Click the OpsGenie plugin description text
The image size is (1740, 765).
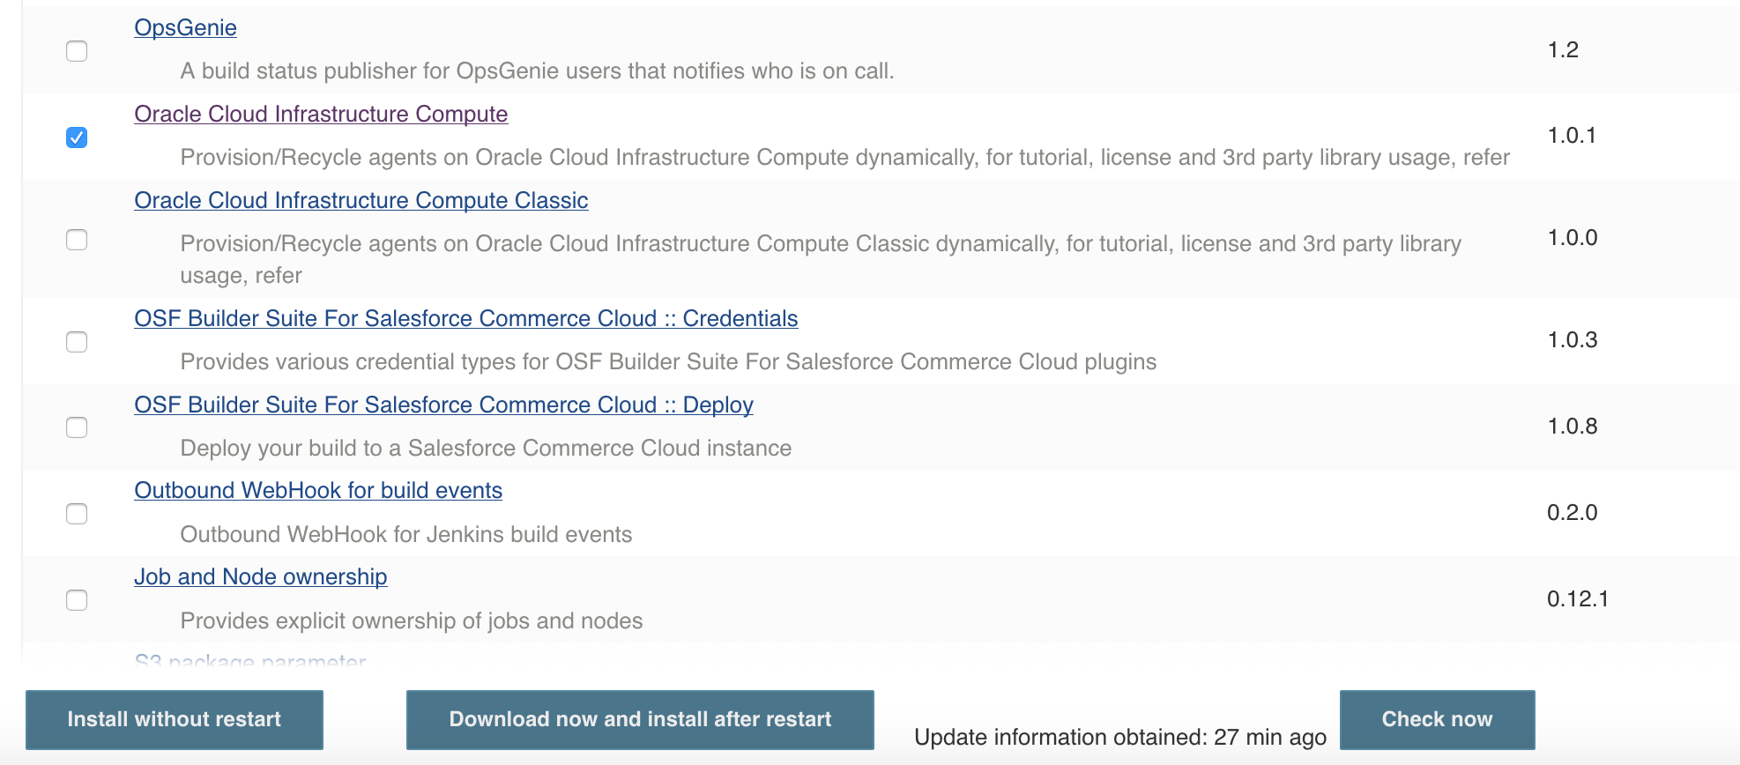click(537, 71)
